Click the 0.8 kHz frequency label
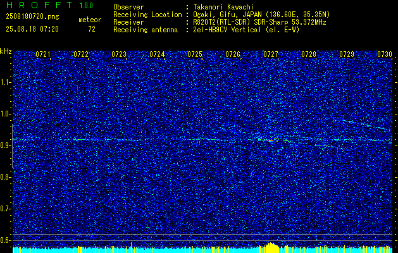398x253 pixels. (x=5, y=177)
